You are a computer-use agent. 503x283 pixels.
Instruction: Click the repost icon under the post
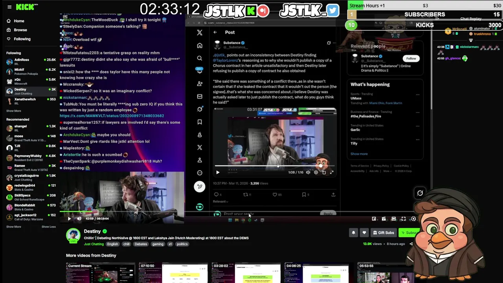coord(246,195)
